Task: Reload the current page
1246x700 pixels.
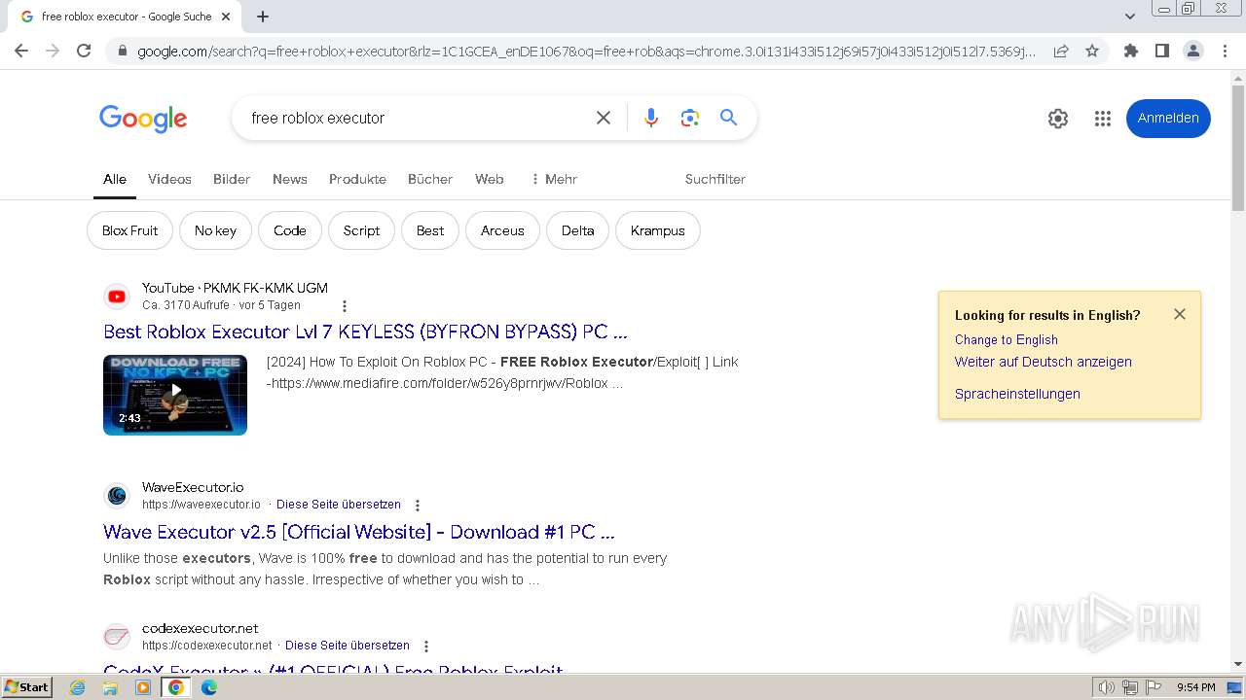Action: 84,51
